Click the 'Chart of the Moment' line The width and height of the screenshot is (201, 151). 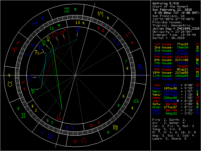[x=170, y=7]
